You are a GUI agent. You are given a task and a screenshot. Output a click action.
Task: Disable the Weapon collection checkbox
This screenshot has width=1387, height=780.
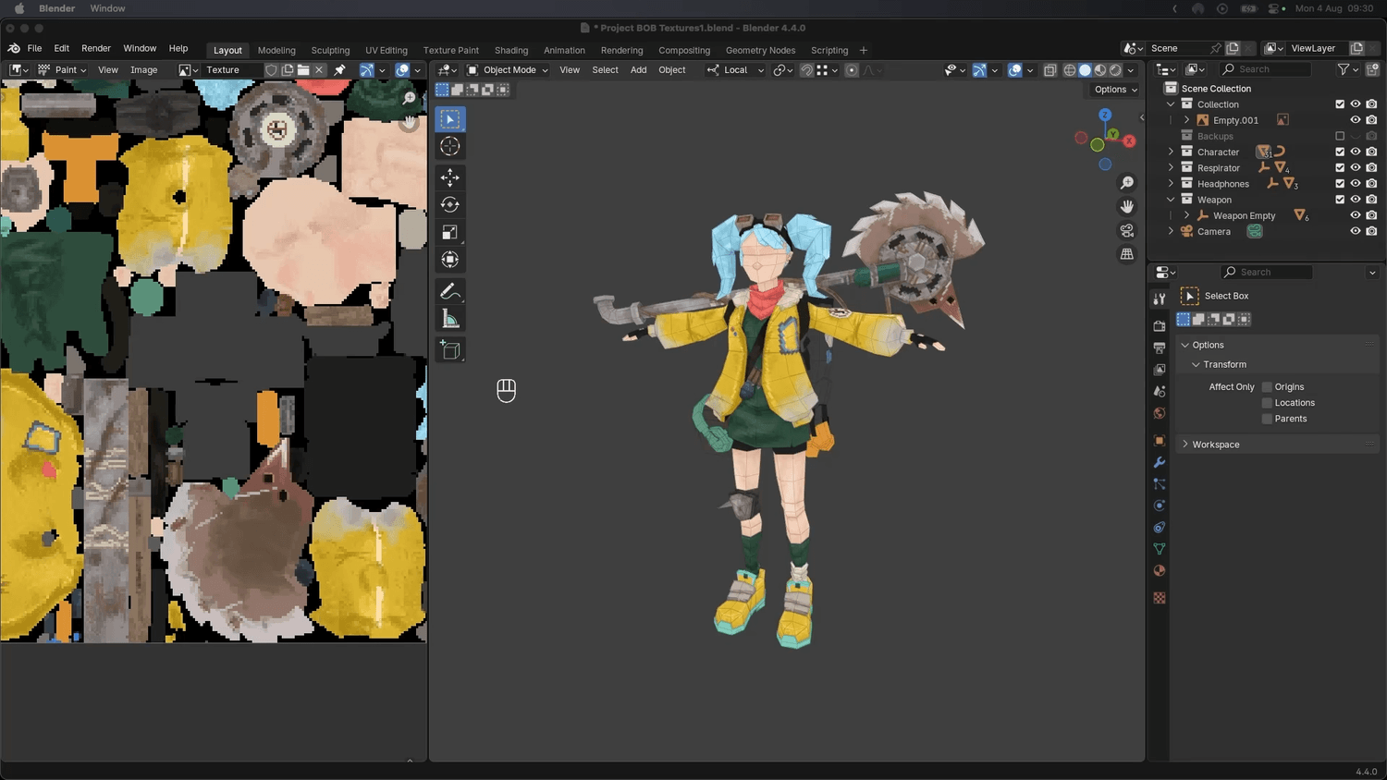pyautogui.click(x=1340, y=200)
